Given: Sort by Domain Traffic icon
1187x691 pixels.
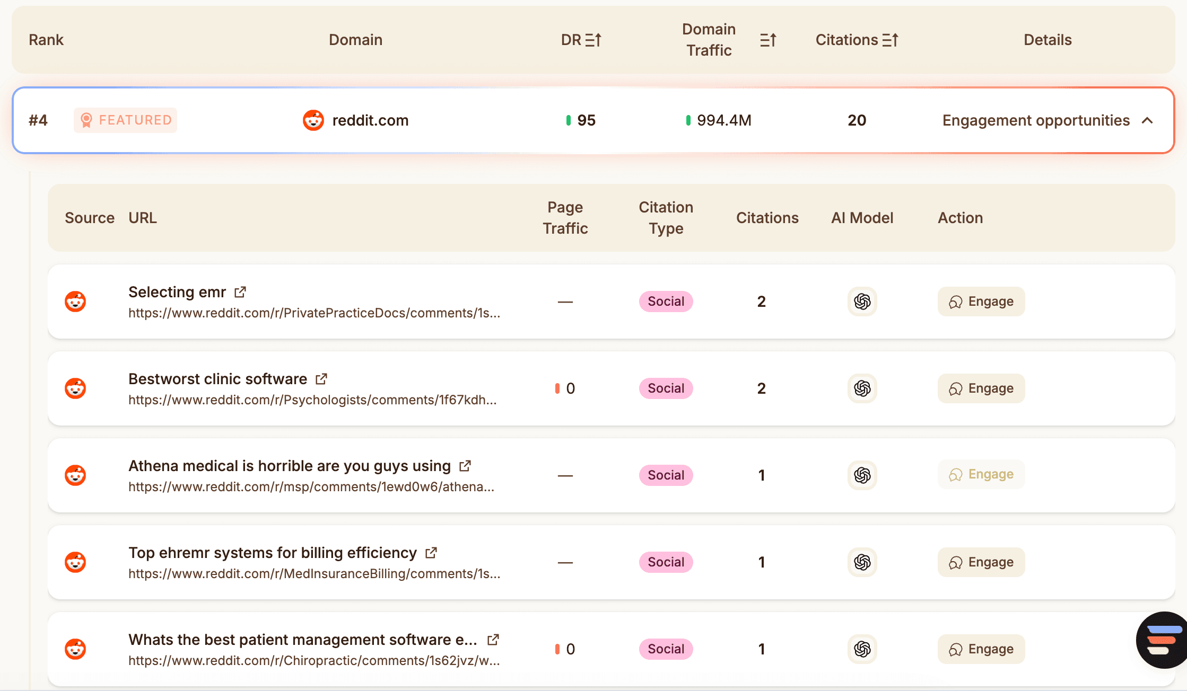Looking at the screenshot, I should click(x=768, y=40).
